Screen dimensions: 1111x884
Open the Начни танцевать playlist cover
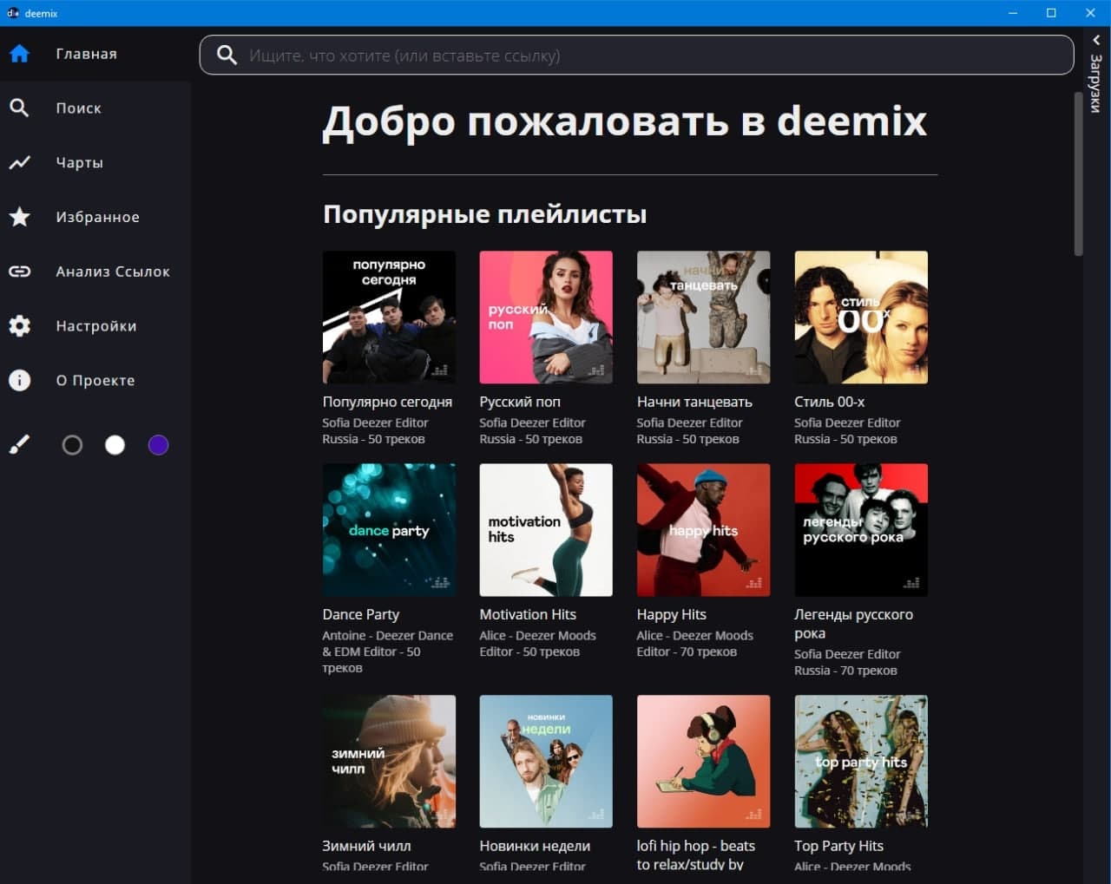point(703,318)
